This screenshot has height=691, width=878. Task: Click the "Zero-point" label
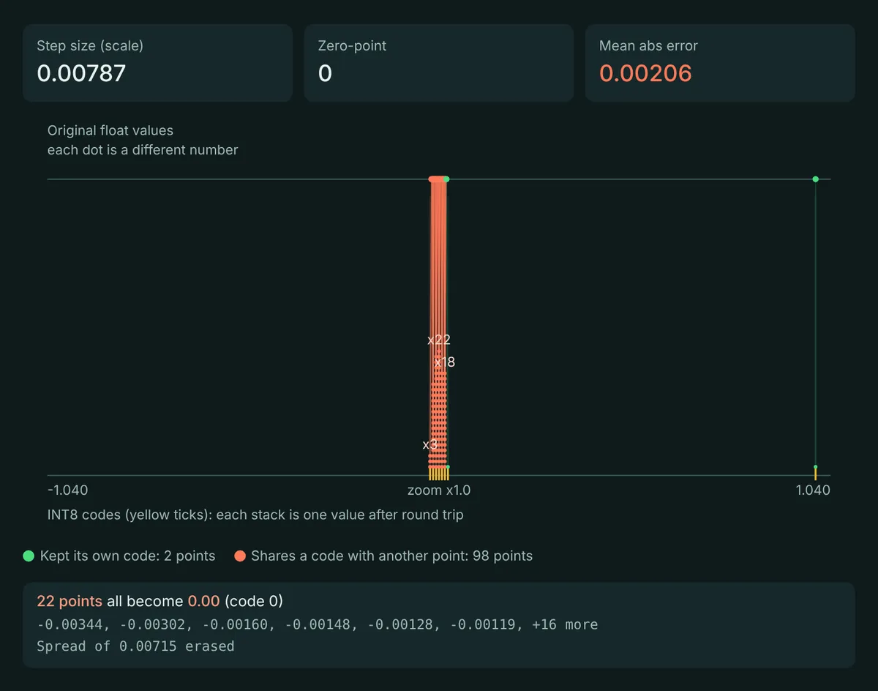click(x=352, y=45)
